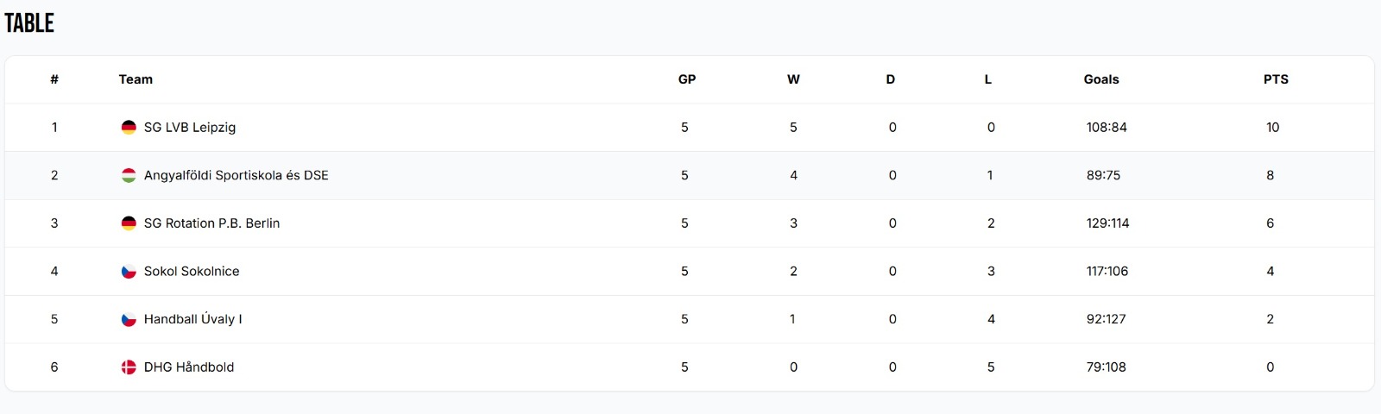Open the DHG Håndbold team name
This screenshot has width=1381, height=414.
189,367
